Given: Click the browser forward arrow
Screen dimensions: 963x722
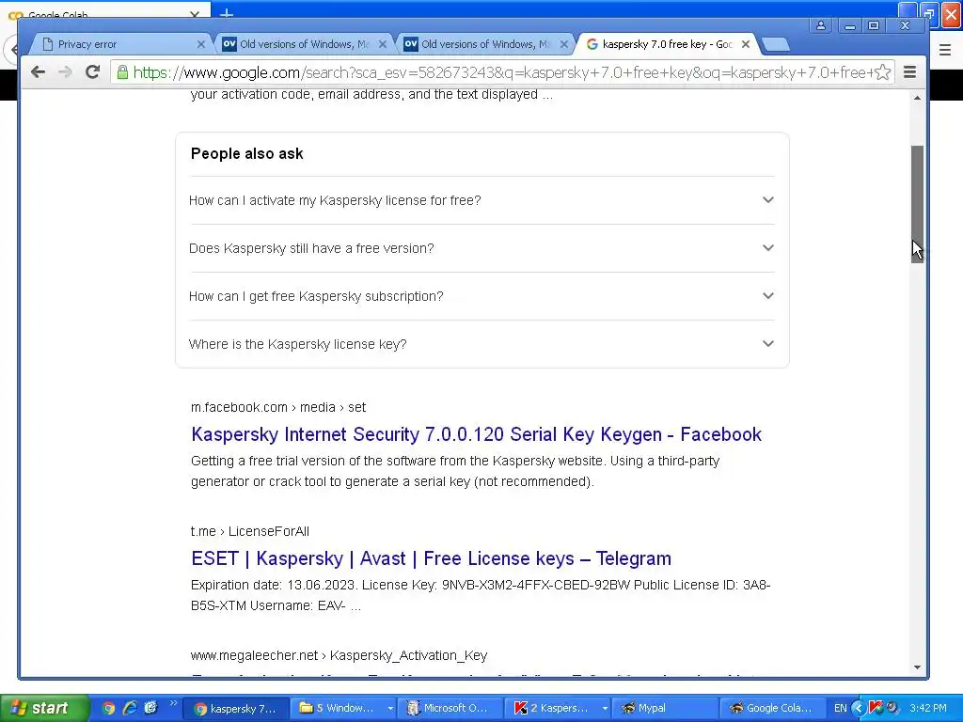Looking at the screenshot, I should pos(65,72).
